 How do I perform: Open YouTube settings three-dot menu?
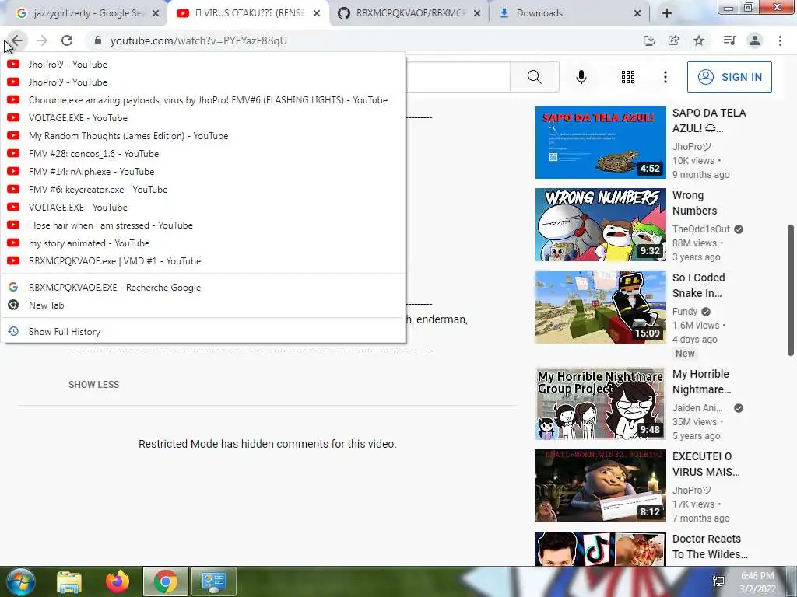(665, 77)
